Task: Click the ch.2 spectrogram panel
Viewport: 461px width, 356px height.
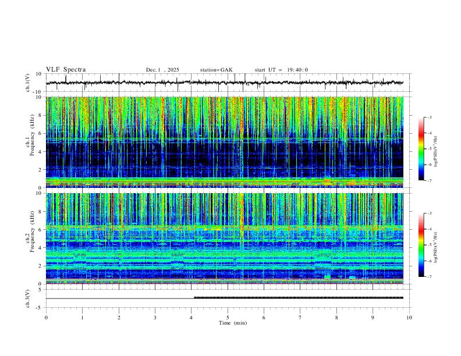Action: point(225,238)
